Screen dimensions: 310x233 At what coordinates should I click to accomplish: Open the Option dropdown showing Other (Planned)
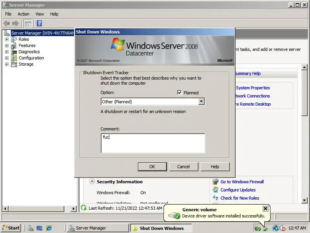201,101
